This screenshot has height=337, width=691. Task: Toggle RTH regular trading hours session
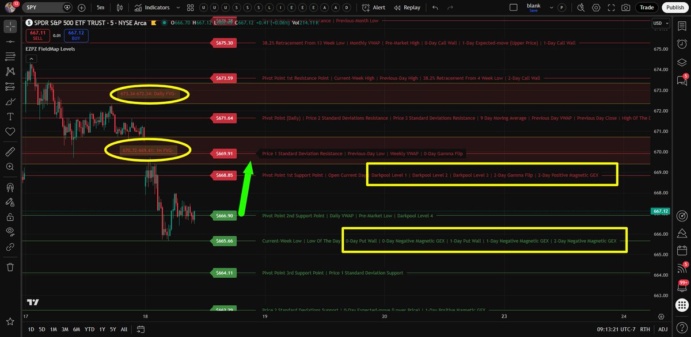[x=646, y=330]
